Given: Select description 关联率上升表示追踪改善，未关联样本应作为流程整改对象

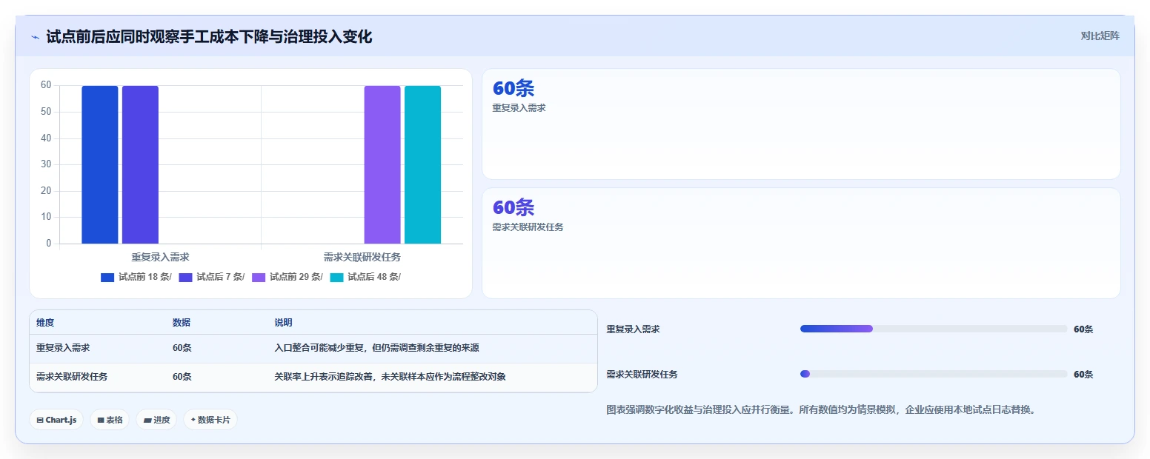Looking at the screenshot, I should (x=390, y=377).
